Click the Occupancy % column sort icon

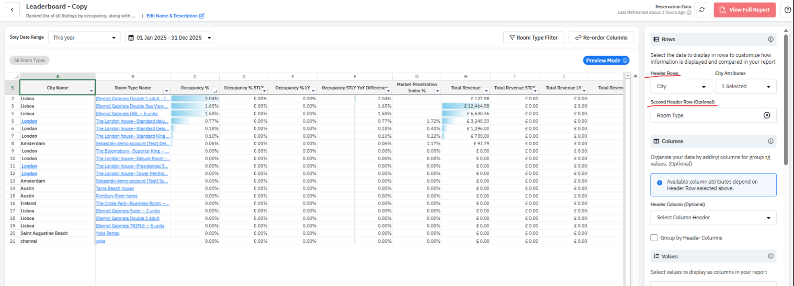coord(215,91)
